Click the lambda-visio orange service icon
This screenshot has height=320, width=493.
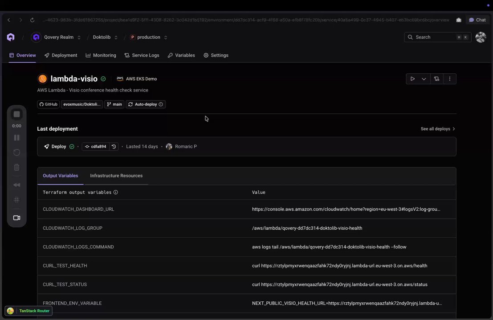(42, 79)
